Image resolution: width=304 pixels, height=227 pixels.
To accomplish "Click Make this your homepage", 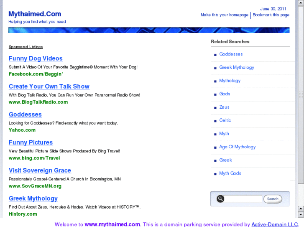I will pyautogui.click(x=224, y=15).
